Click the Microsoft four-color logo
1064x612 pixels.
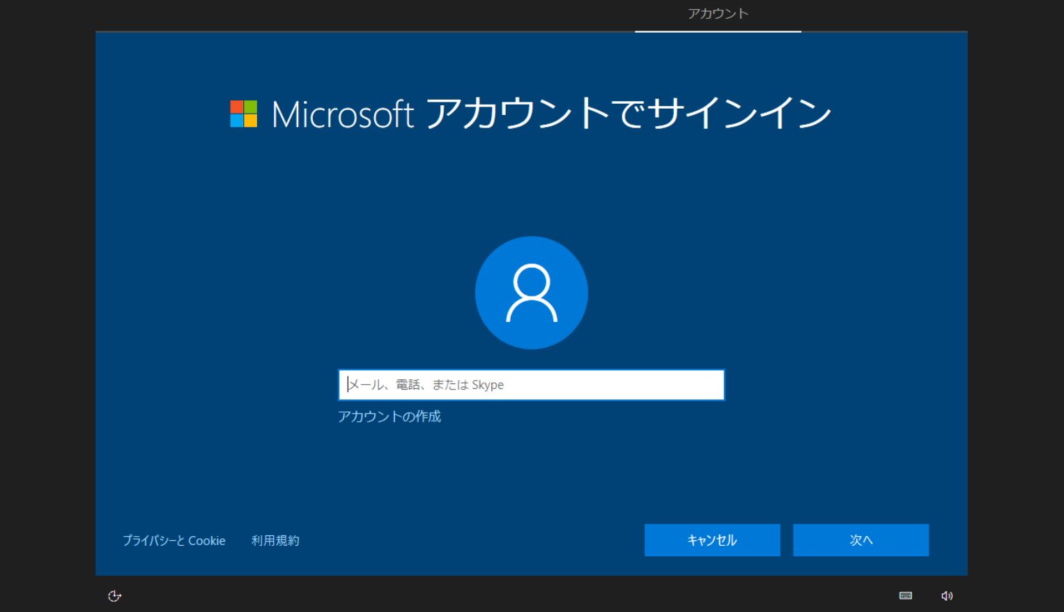(244, 114)
